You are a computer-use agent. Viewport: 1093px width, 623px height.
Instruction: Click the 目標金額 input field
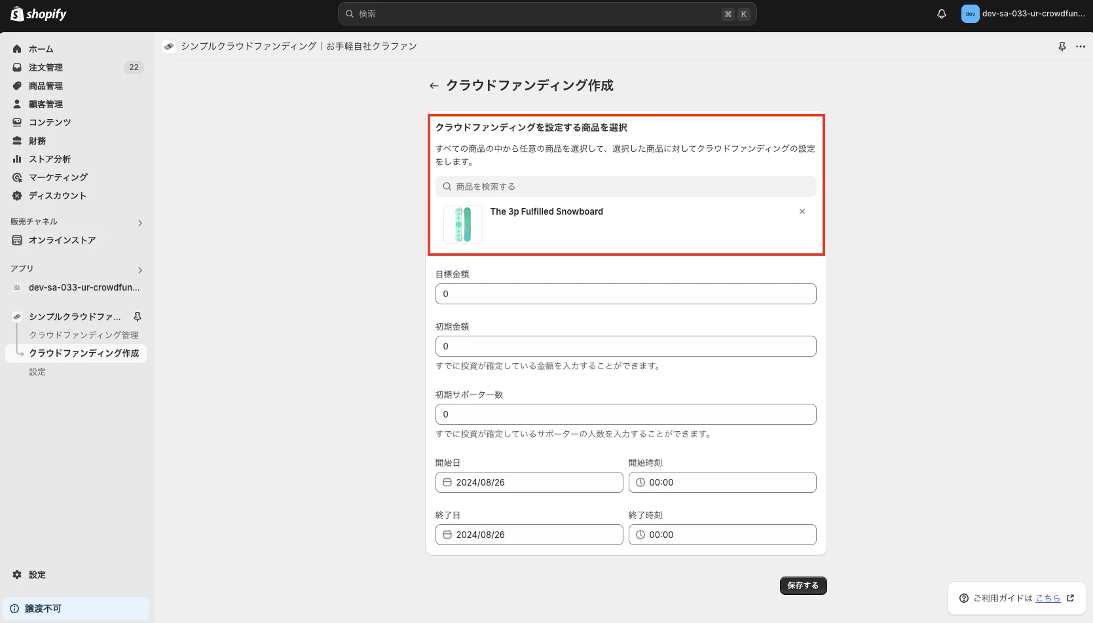(x=625, y=294)
